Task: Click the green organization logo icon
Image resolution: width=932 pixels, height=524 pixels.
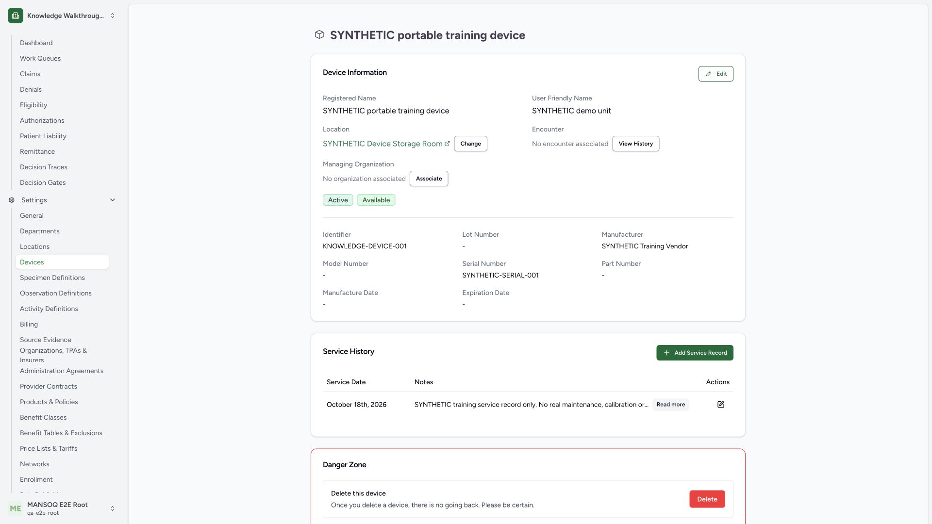Action: coord(16,16)
